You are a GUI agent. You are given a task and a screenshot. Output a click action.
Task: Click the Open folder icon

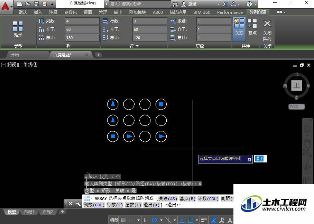click(28, 4)
